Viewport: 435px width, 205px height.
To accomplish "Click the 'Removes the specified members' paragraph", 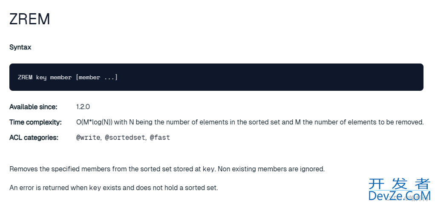I will (x=167, y=169).
